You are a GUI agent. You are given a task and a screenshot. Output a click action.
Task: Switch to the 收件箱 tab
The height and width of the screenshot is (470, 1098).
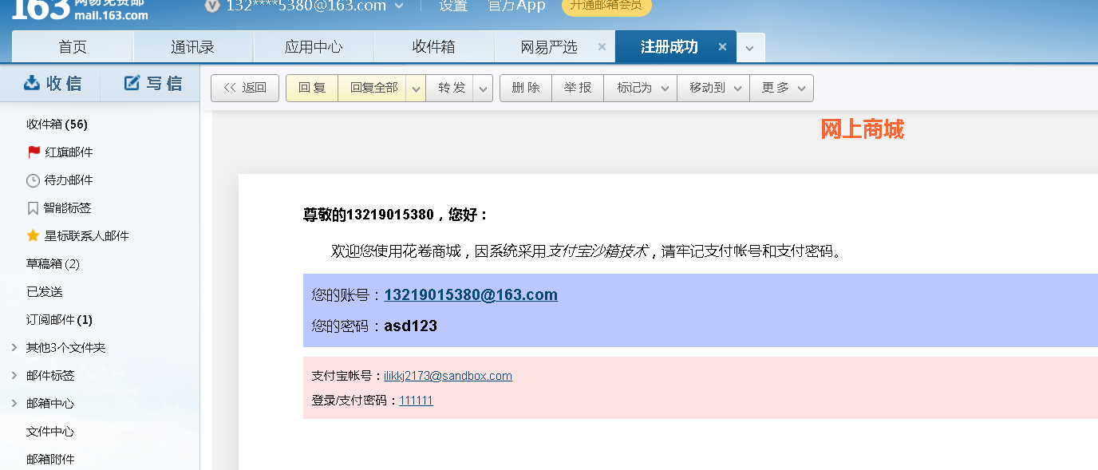click(x=434, y=47)
